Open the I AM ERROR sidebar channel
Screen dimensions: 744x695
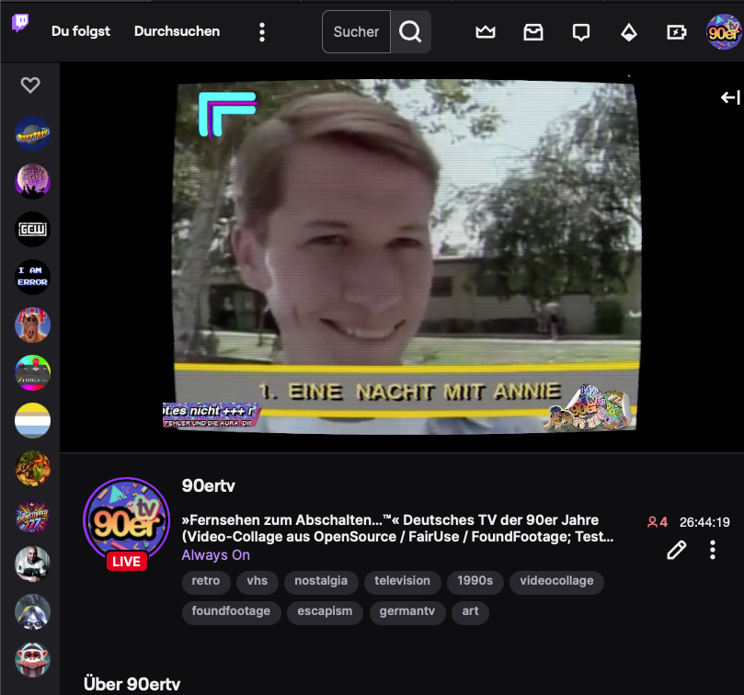tap(32, 277)
